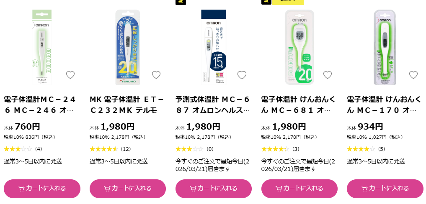The height and width of the screenshot is (204, 426).
Task: Add MC-681 Kenonkun thermometer to cart
Action: pos(299,189)
